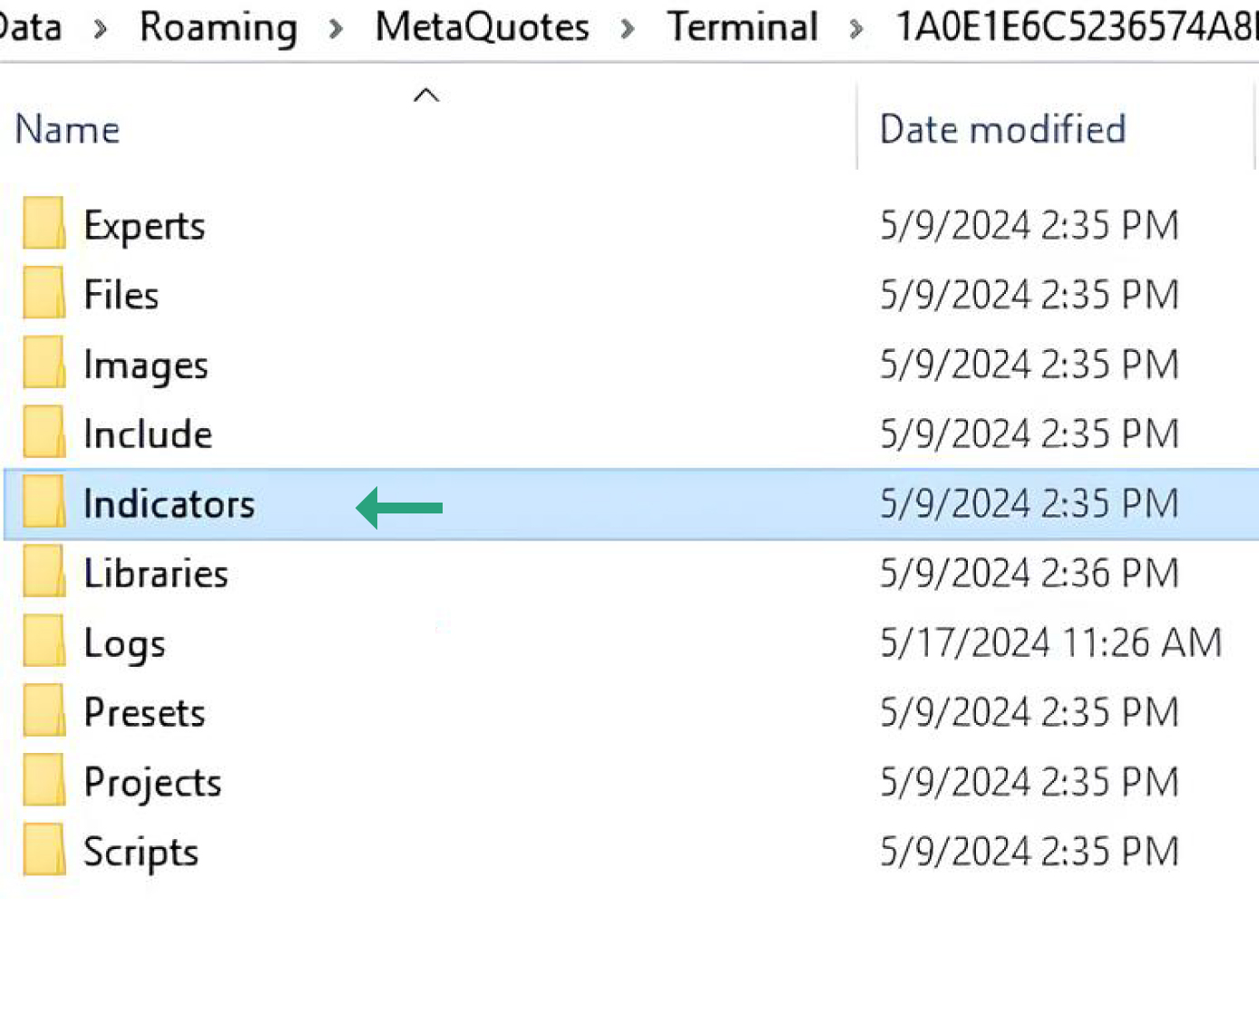The image size is (1259, 1016).
Task: Click the Scripts folder icon
Action: tap(44, 852)
